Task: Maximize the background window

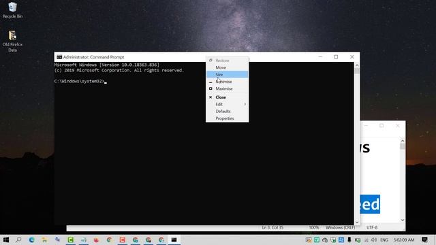Action: click(381, 126)
